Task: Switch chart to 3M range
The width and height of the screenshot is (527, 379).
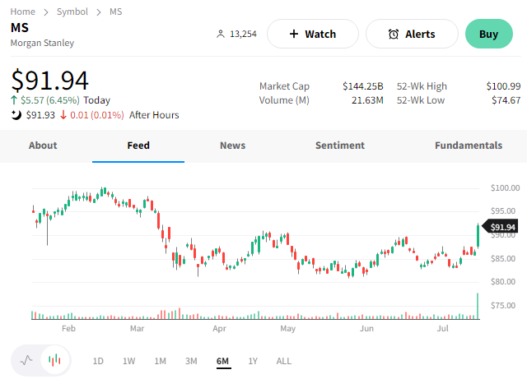Action: pyautogui.click(x=191, y=361)
